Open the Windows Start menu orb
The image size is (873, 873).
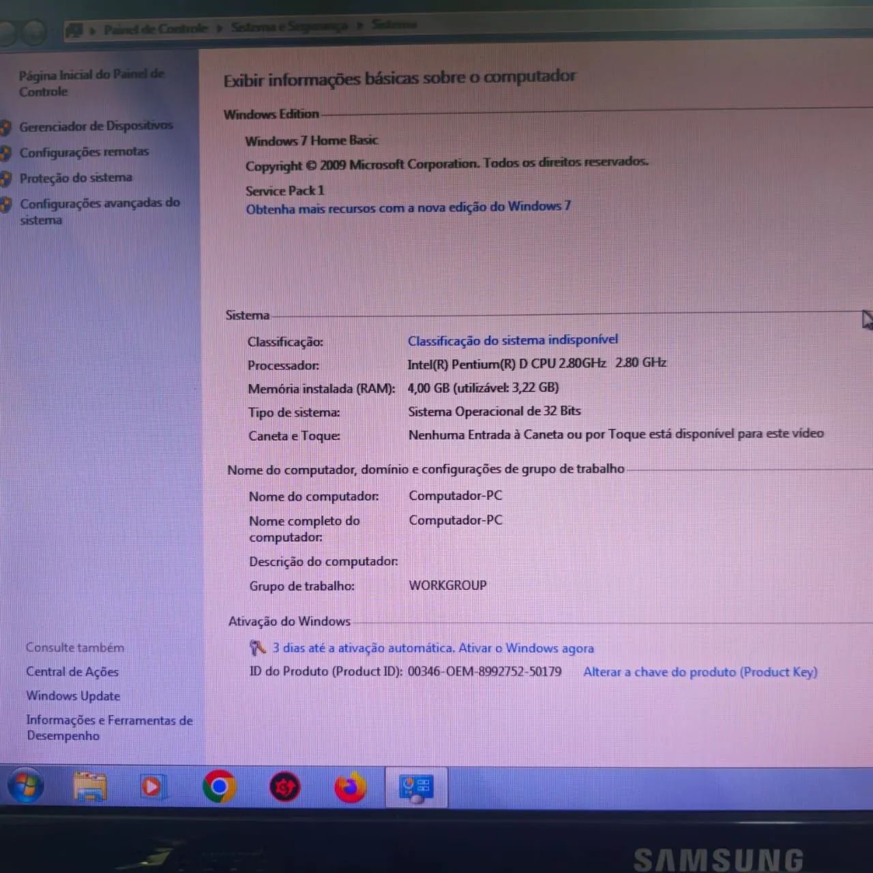pos(25,786)
